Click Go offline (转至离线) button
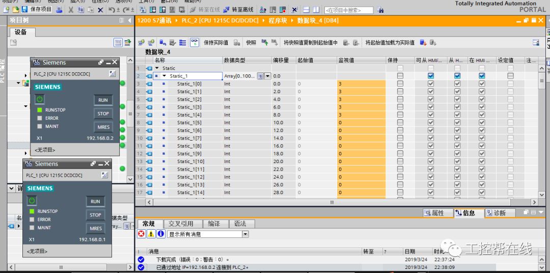The image size is (550, 273). (x=238, y=10)
